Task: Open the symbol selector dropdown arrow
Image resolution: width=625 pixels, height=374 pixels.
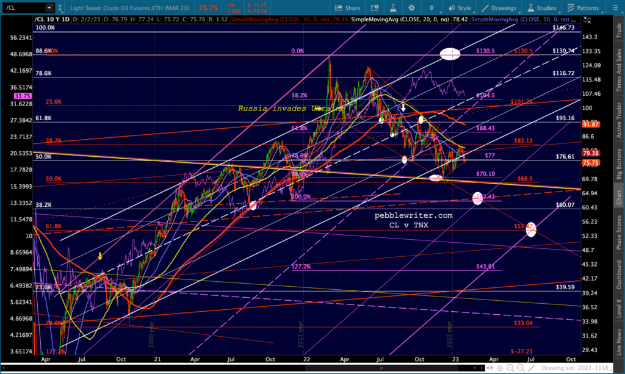Action: [x=49, y=7]
